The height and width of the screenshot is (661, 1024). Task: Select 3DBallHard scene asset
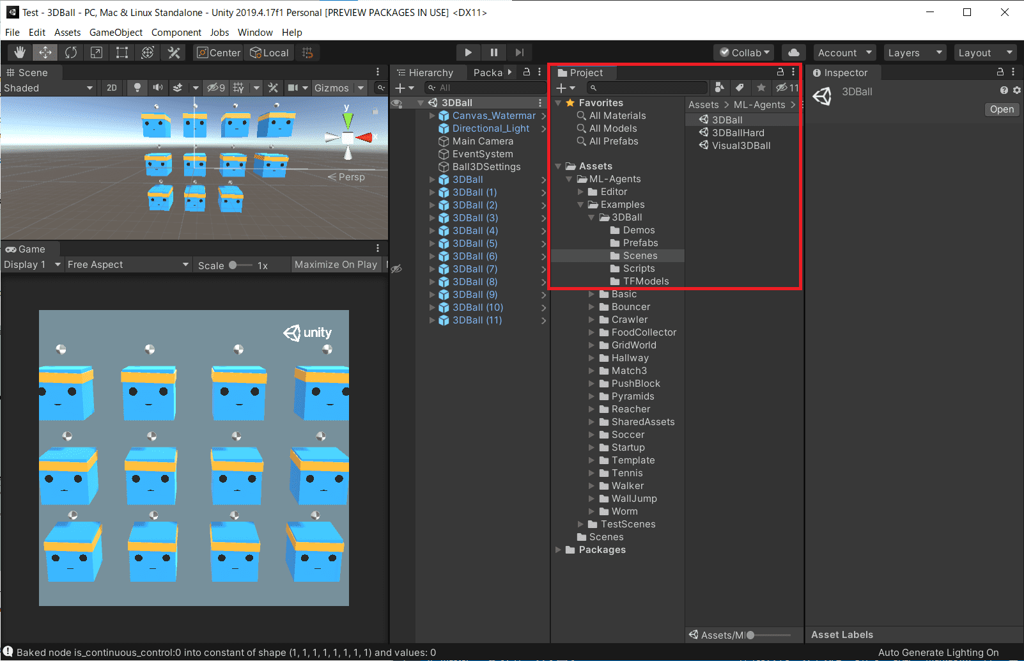point(738,132)
